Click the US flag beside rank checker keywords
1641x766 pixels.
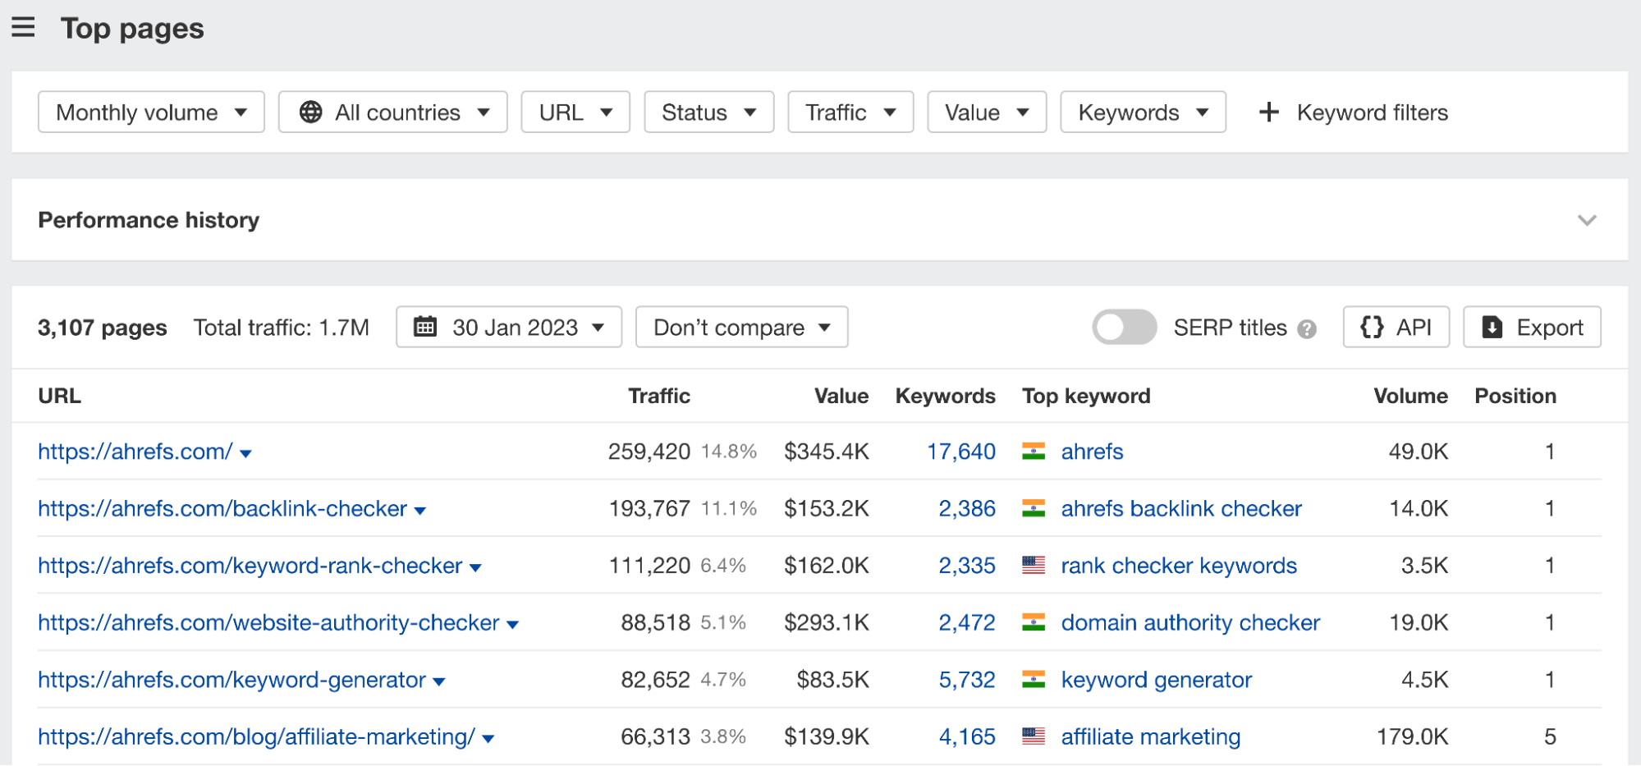tap(1034, 566)
